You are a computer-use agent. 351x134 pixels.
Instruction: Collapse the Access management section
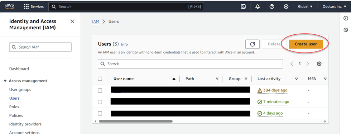coord(5,81)
